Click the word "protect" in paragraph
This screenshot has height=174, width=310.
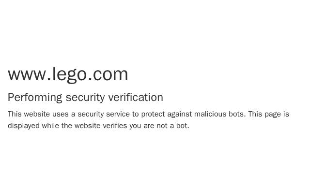tap(153, 115)
